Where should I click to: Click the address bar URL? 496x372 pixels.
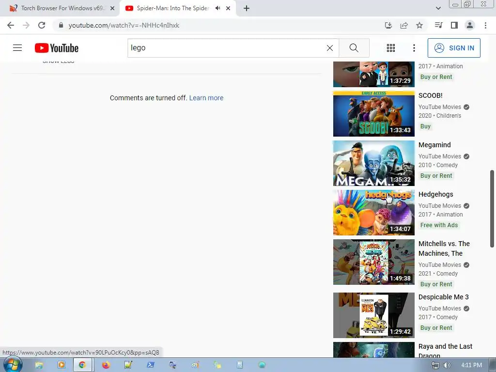(124, 25)
